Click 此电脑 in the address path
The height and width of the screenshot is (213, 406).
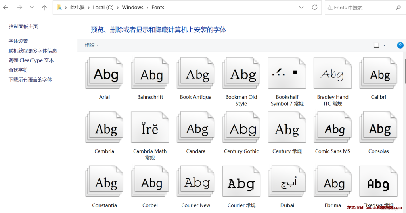[x=77, y=8]
